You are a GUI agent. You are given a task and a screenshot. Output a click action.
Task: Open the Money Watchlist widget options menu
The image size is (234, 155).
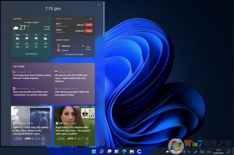point(91,19)
